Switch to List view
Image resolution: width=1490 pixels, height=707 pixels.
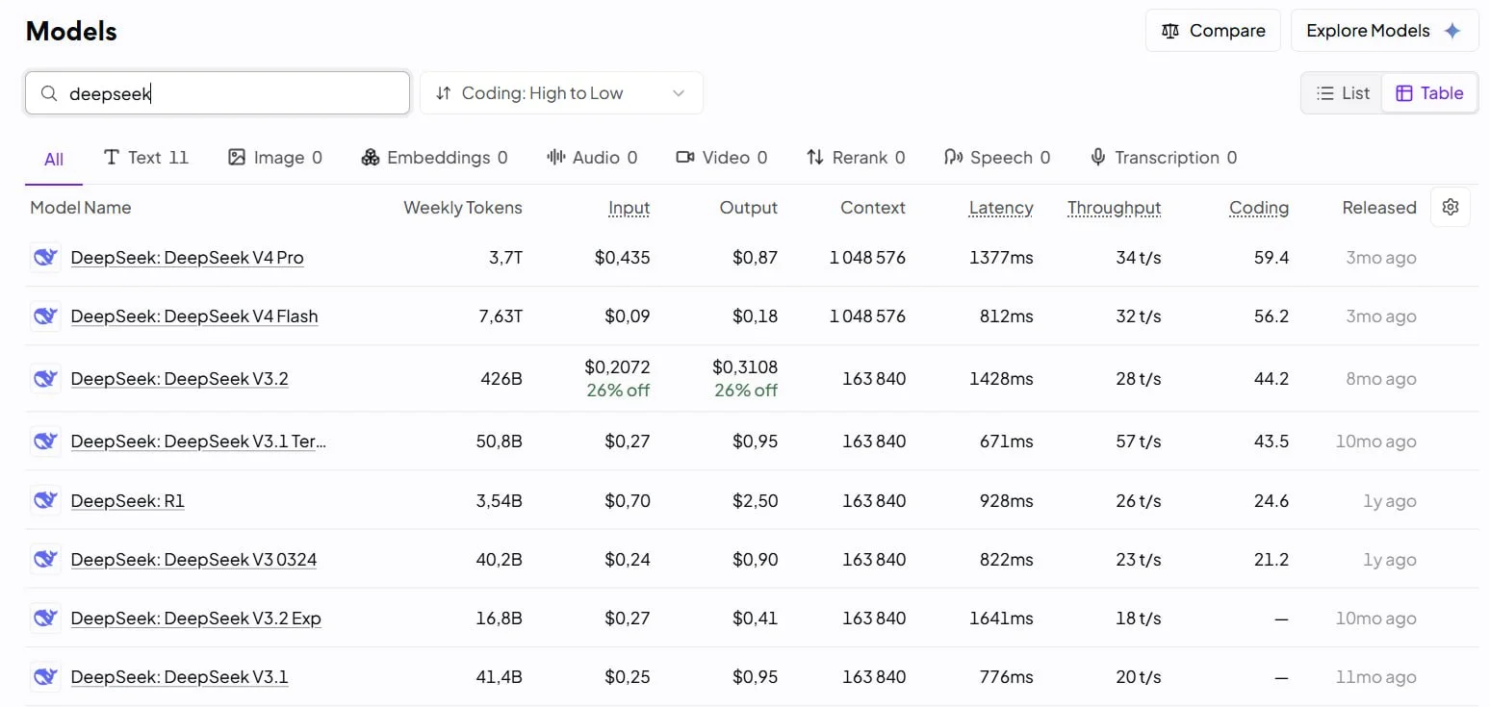coord(1343,93)
